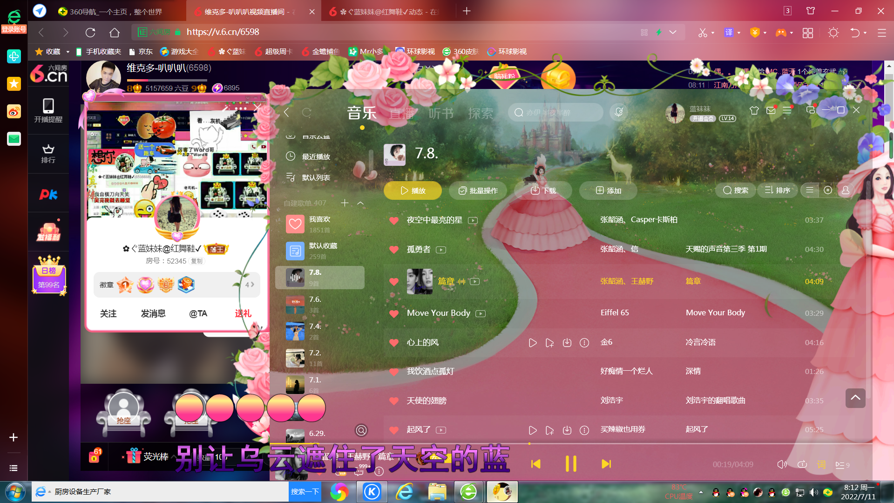Open the skin (shirt) icon in player
The height and width of the screenshot is (503, 894).
[754, 110]
